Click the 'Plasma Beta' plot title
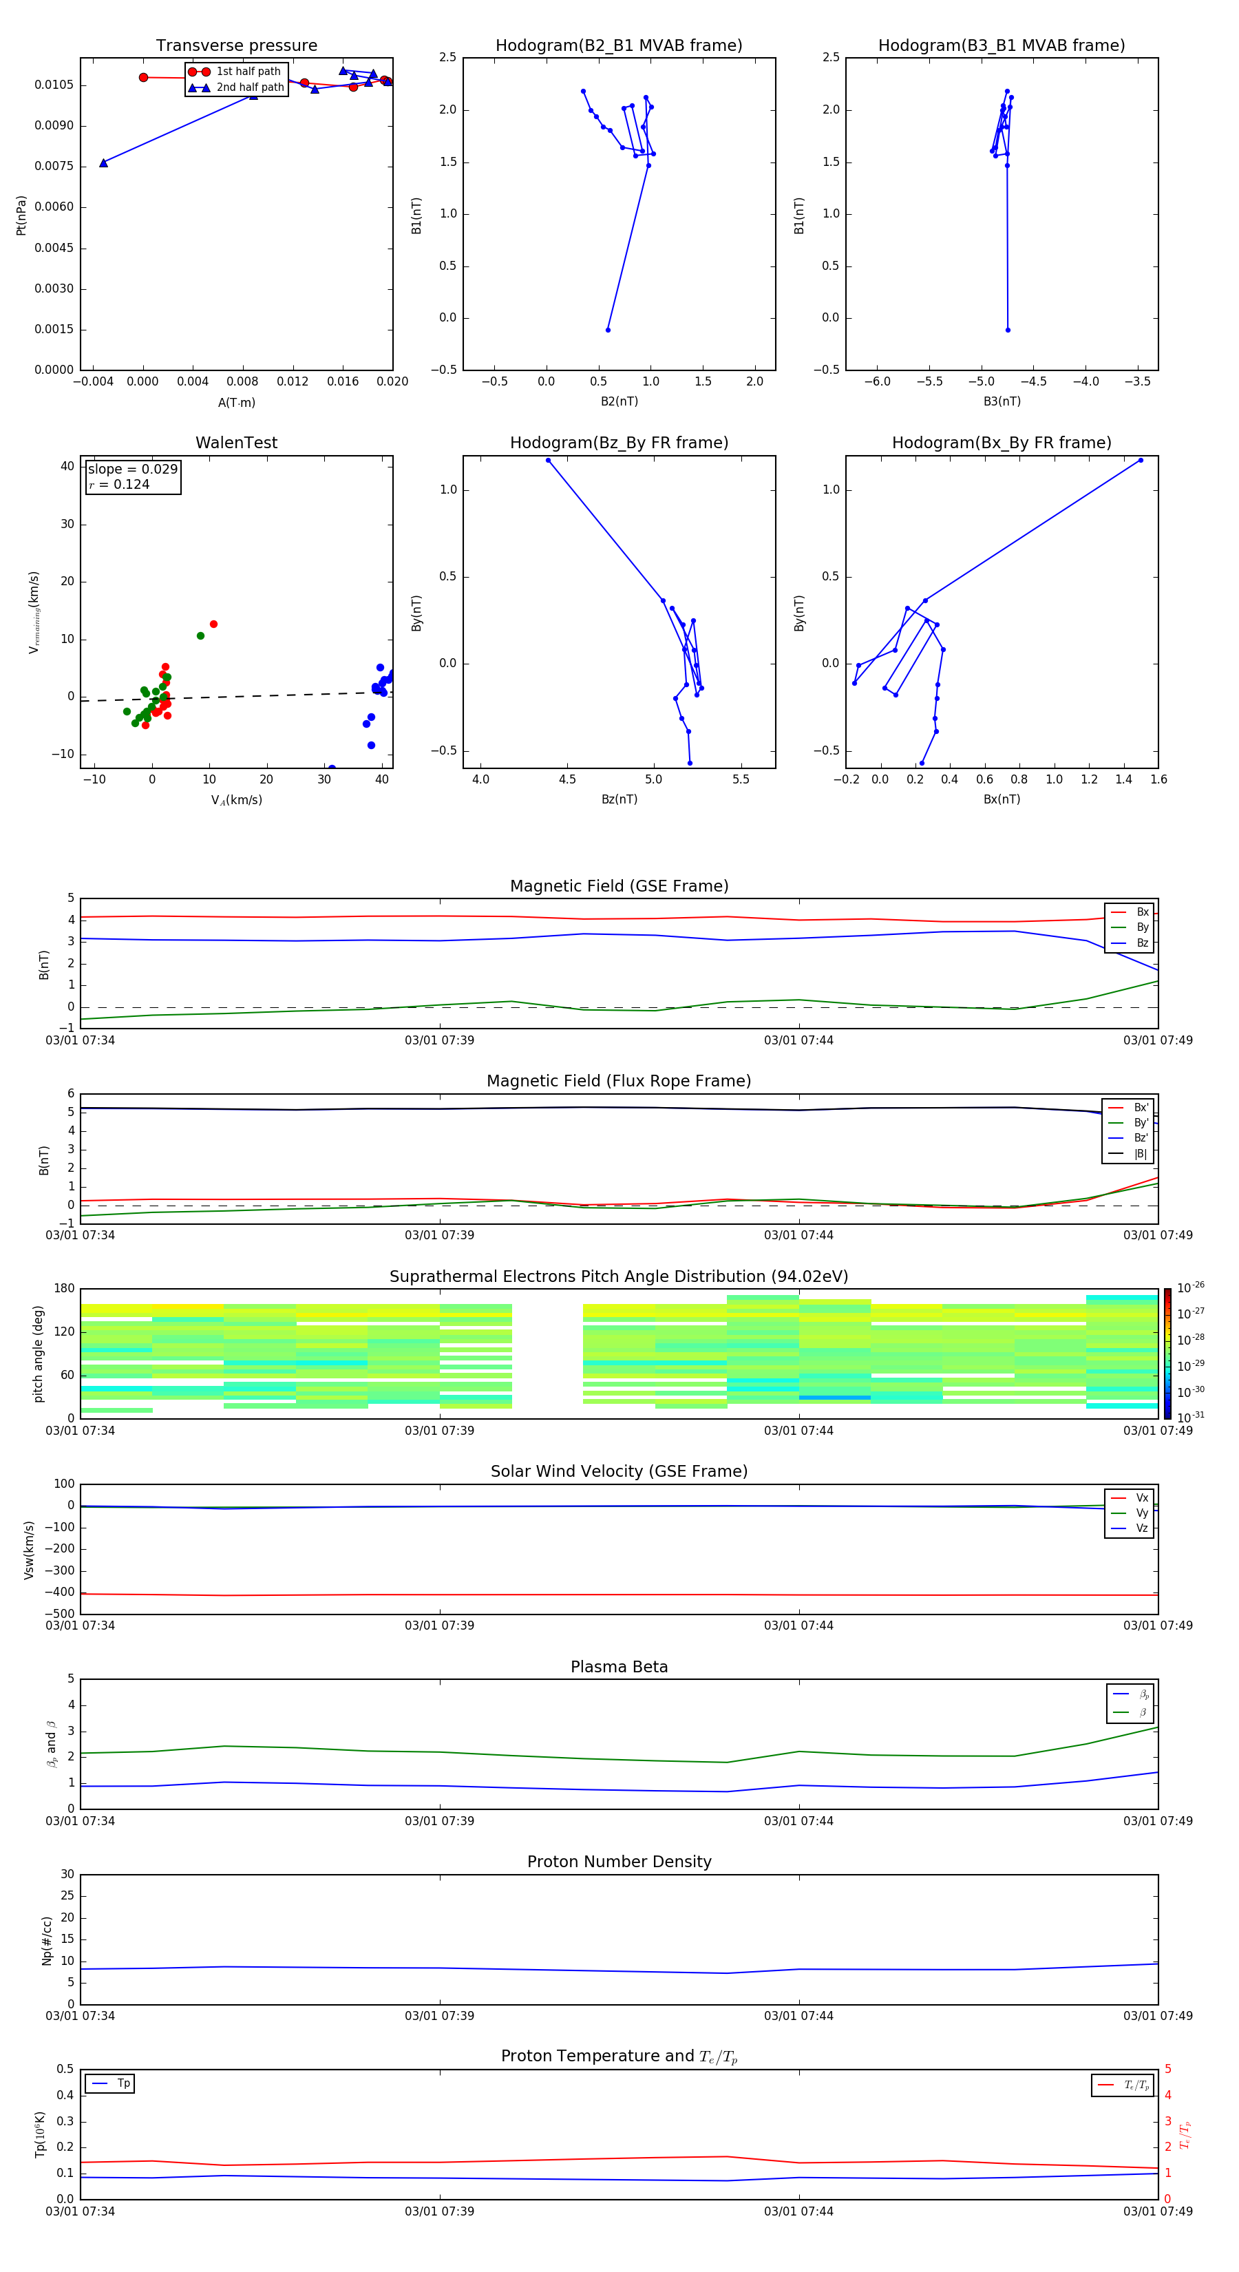The width and height of the screenshot is (1239, 2272). point(619,1667)
